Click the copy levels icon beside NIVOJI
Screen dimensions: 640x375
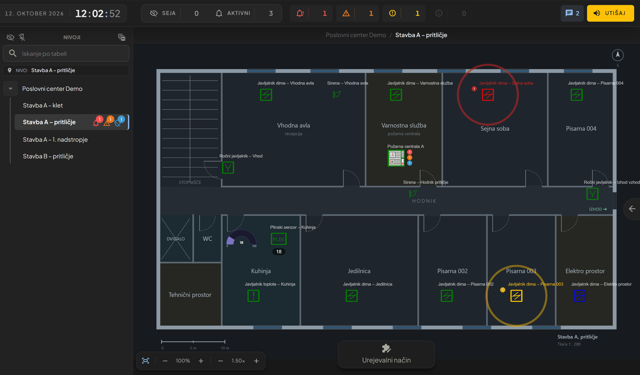point(122,37)
